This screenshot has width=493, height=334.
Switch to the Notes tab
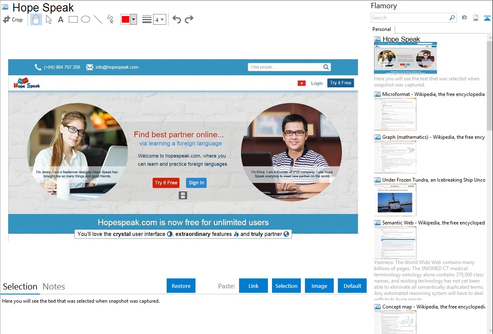coord(54,287)
